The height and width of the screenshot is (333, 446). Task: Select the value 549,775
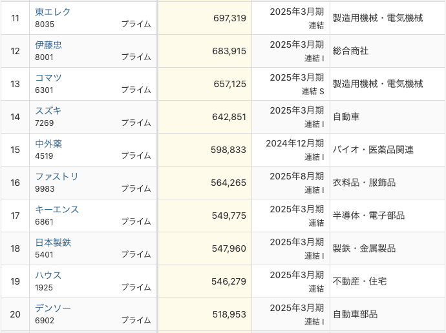click(229, 216)
